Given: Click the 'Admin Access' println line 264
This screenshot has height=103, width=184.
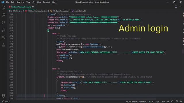Looking at the screenshot, I should click(x=84, y=17).
